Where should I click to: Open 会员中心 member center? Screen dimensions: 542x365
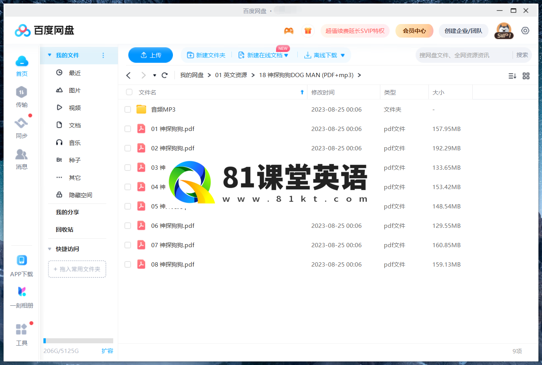coord(414,31)
